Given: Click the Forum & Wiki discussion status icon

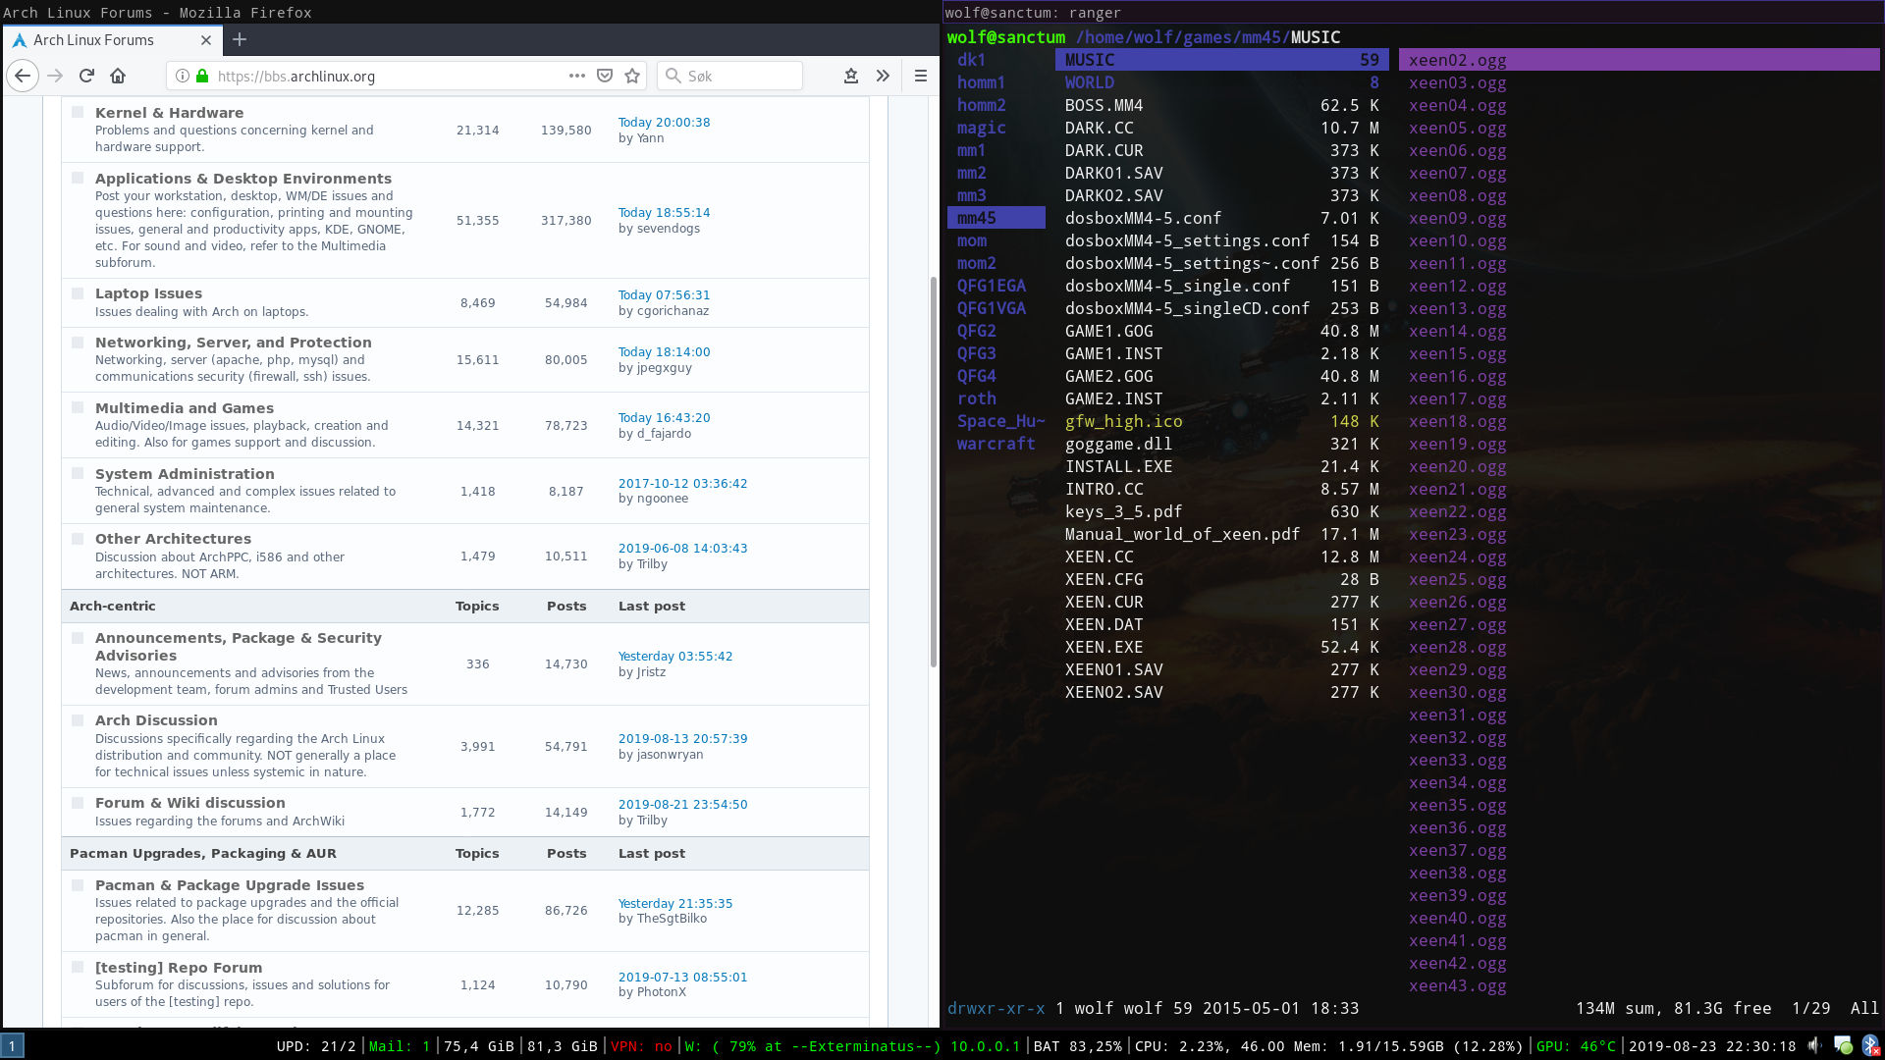Looking at the screenshot, I should pyautogui.click(x=78, y=802).
